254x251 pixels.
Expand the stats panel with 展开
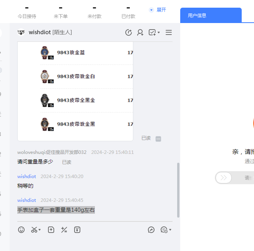158,10
